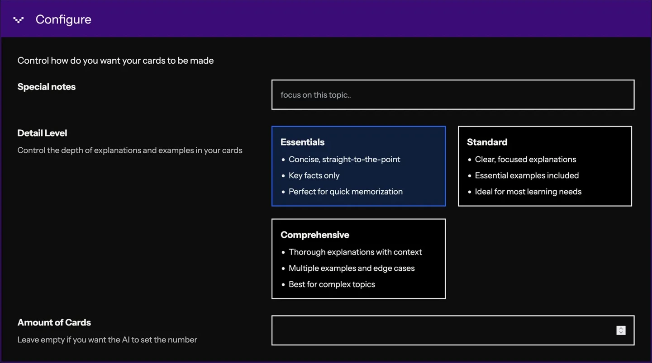Click the 'Control how do you want' description text

115,61
